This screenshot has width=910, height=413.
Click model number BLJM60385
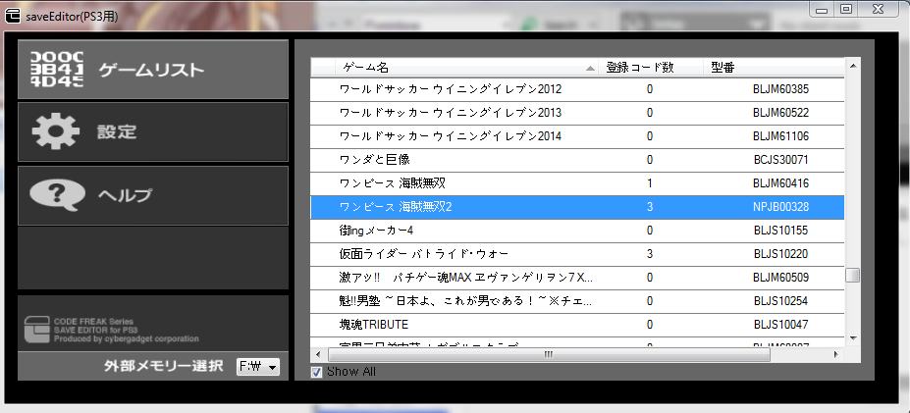pyautogui.click(x=780, y=89)
